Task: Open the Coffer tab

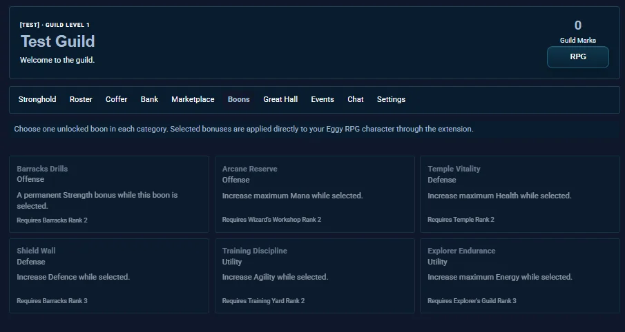Action: 117,99
